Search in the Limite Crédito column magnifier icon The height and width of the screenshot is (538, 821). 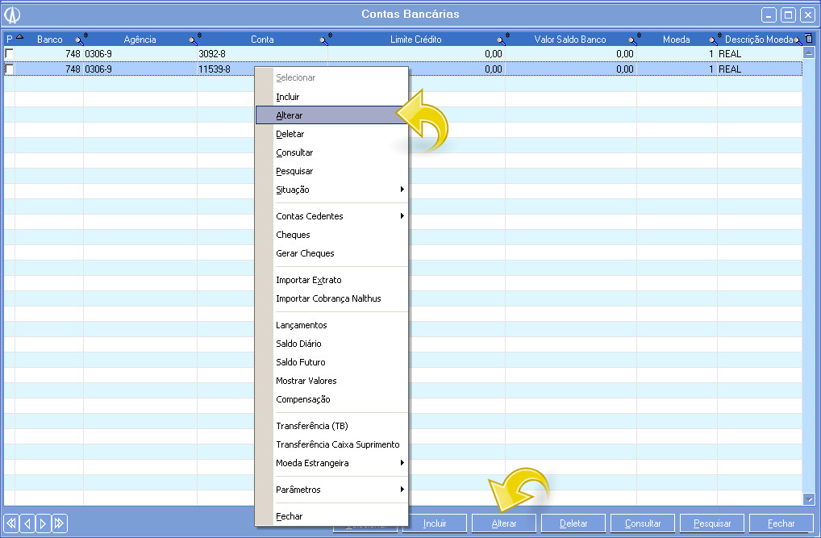click(x=501, y=40)
